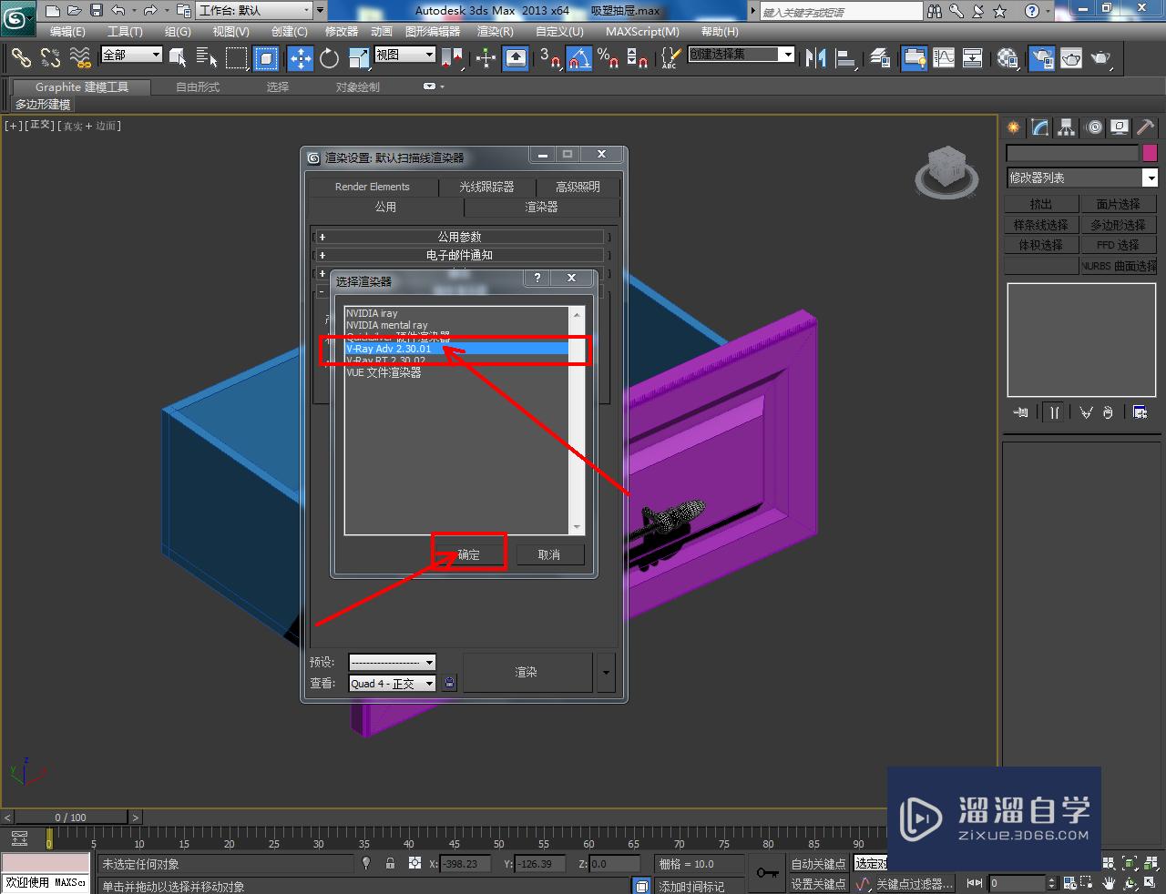The image size is (1166, 894).
Task: Switch to Render Elements tab
Action: click(x=372, y=187)
